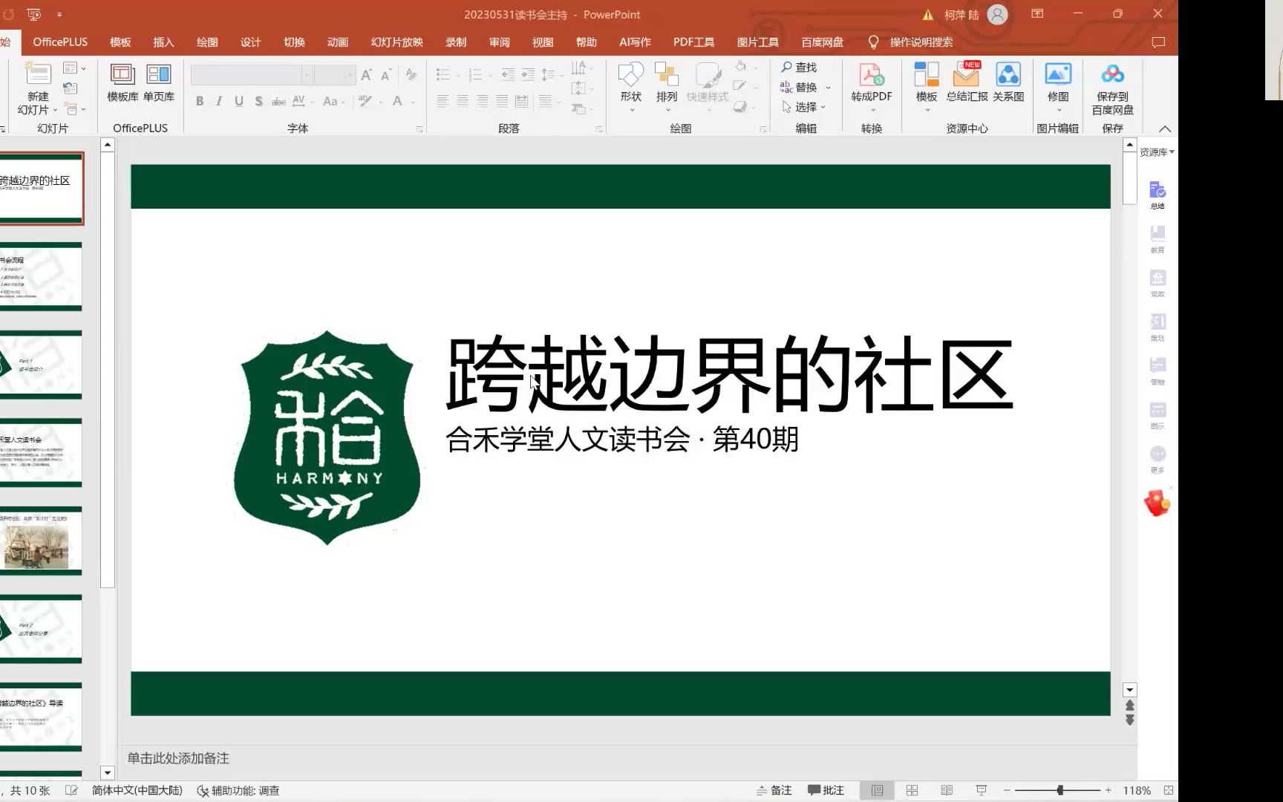The height and width of the screenshot is (802, 1283).
Task: Open 总结 in the resource sidebar
Action: (1158, 195)
